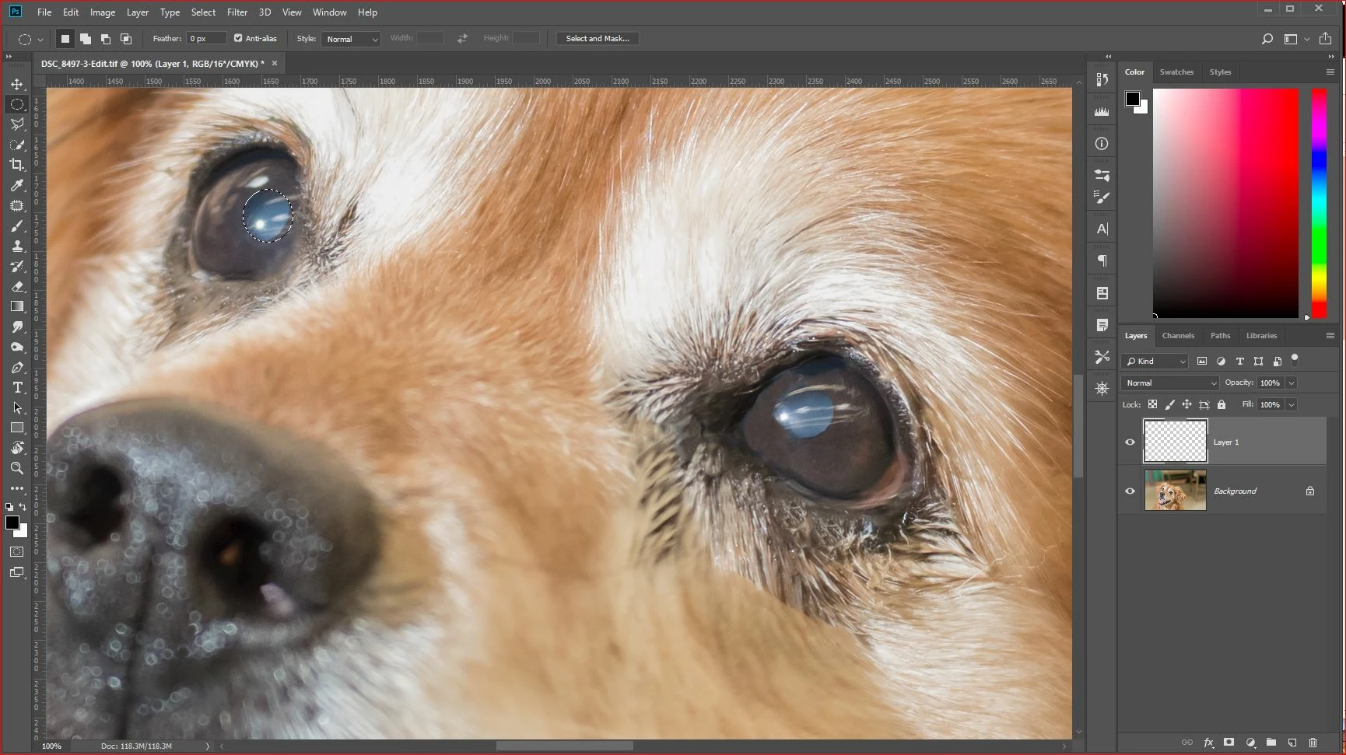The height and width of the screenshot is (755, 1346).
Task: Delete the selected layer via trash icon
Action: (x=1313, y=743)
